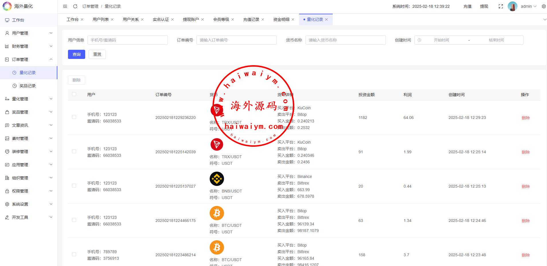Click the 订单编号 input field

236,40
